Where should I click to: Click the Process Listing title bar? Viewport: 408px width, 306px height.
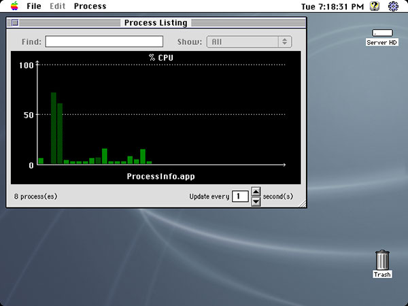tap(156, 22)
